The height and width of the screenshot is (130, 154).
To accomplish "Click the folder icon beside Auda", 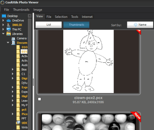I will pyautogui.click(x=18, y=65).
